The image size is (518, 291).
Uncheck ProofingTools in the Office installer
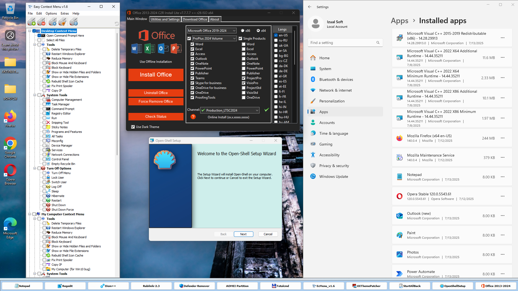coord(192,98)
